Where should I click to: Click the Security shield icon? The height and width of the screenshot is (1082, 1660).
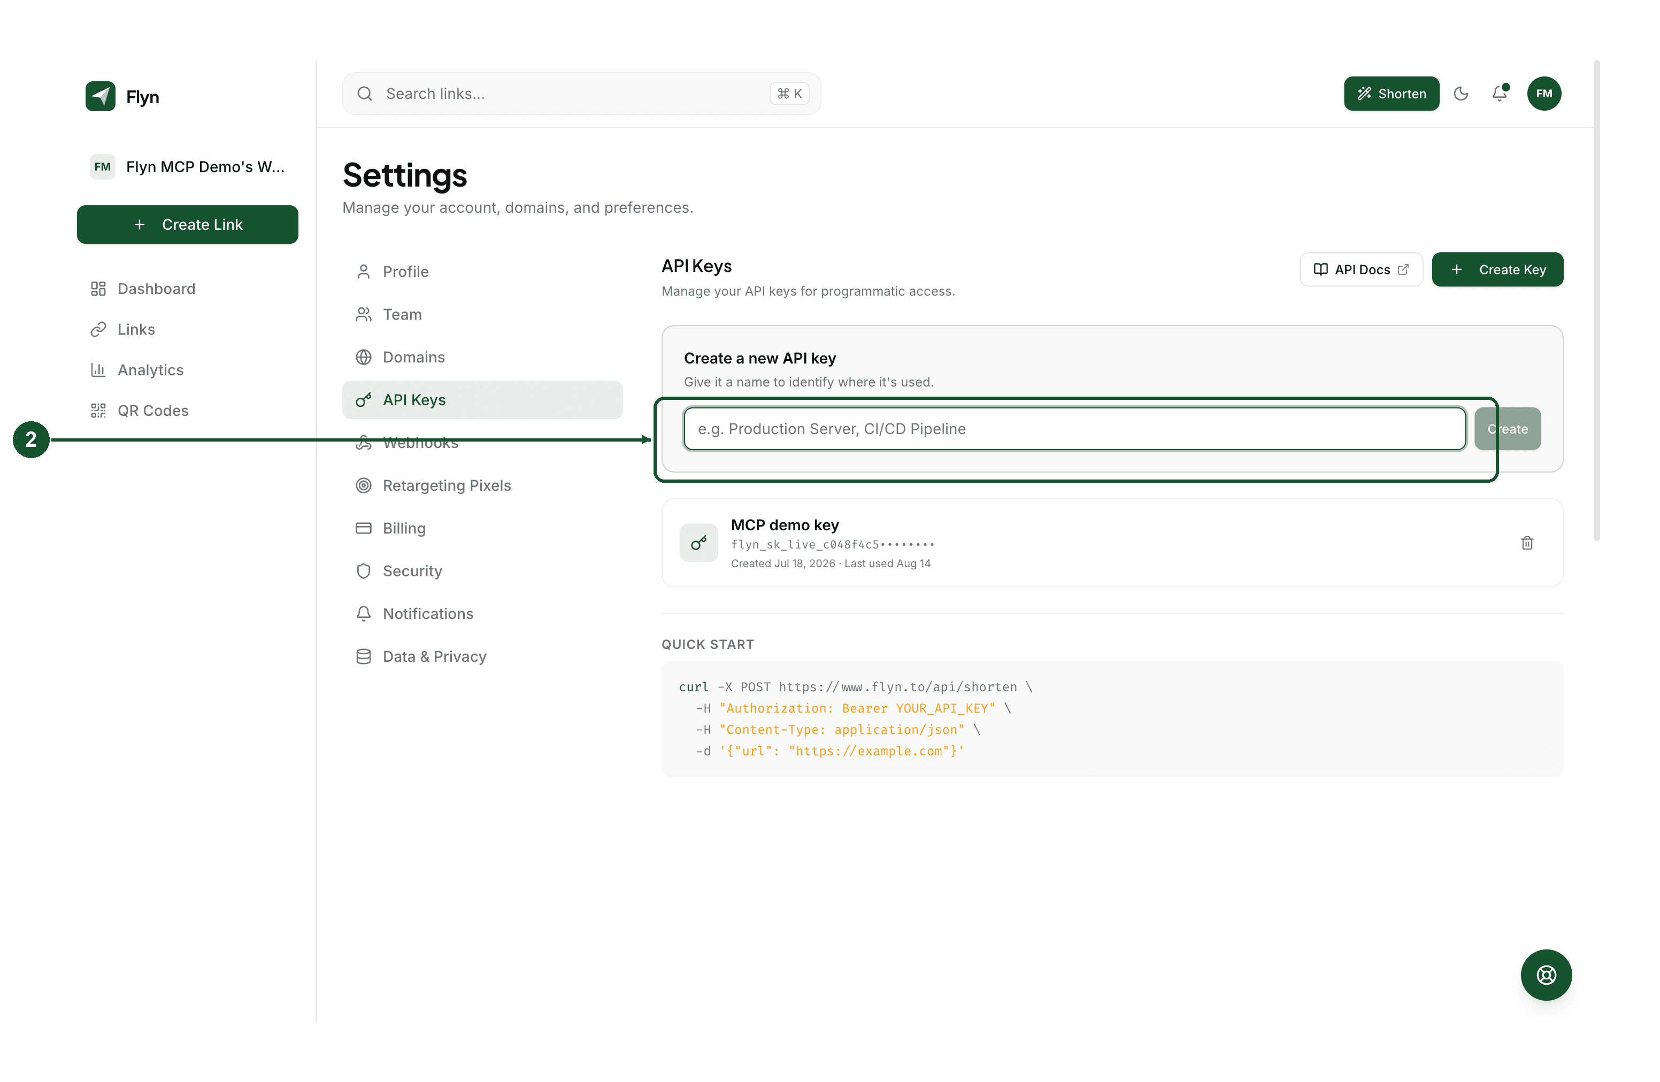(363, 571)
